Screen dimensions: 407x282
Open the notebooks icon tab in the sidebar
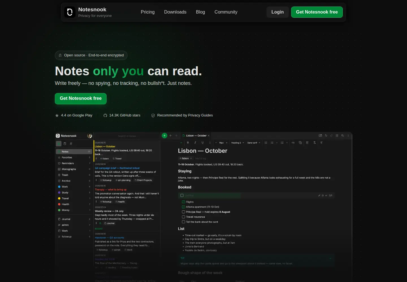(x=65, y=144)
